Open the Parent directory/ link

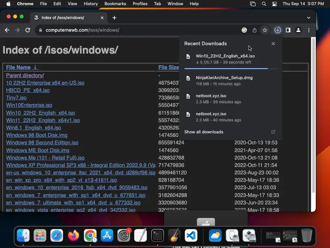(x=25, y=75)
